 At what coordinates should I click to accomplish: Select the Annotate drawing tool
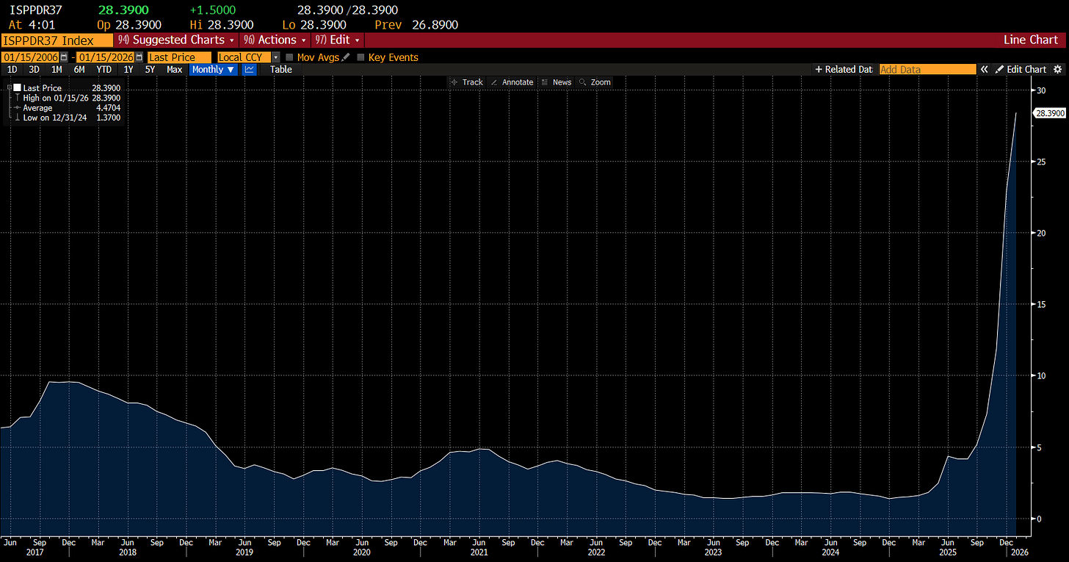coord(512,82)
